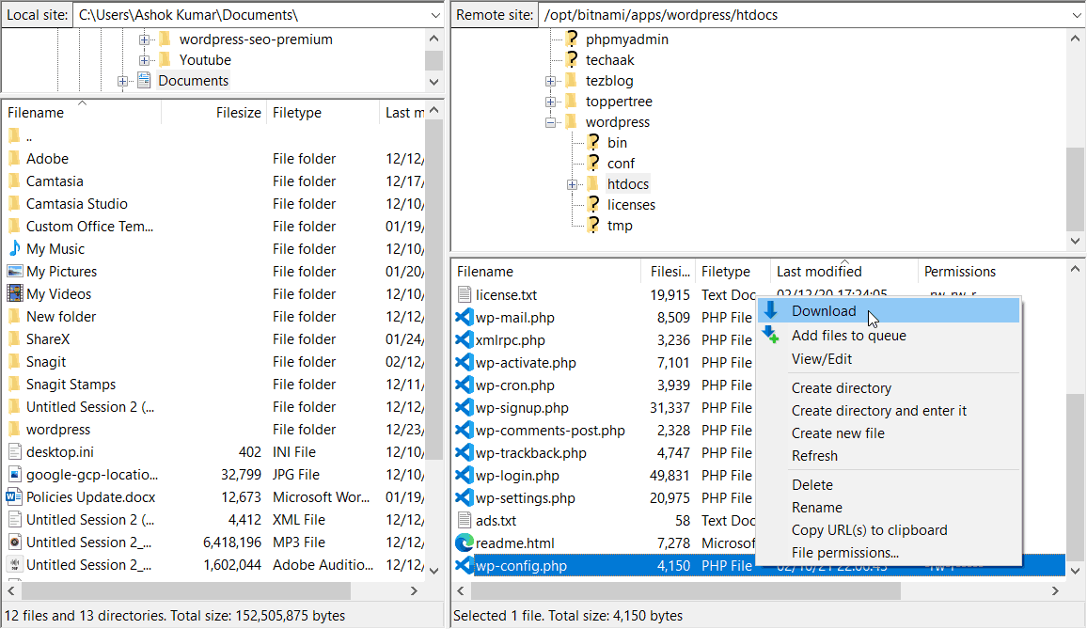Click the htdocs folder icon in tree
Screen dimensions: 1087x629
(592, 183)
